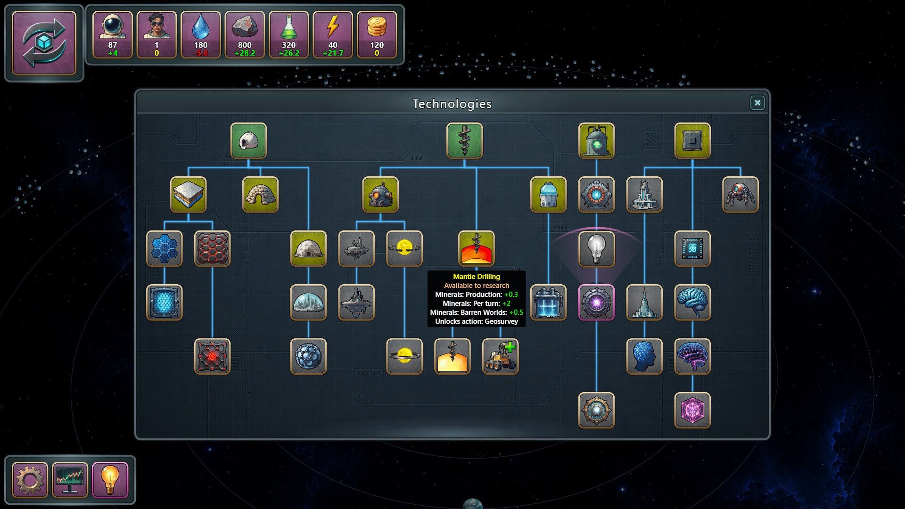The width and height of the screenshot is (905, 509).
Task: Select the blue brain technology
Action: [692, 303]
